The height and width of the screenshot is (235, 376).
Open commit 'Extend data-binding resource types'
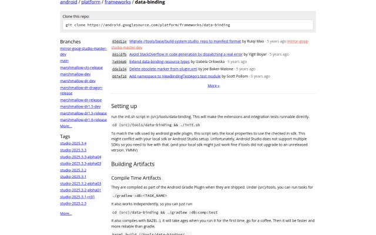click(x=159, y=62)
